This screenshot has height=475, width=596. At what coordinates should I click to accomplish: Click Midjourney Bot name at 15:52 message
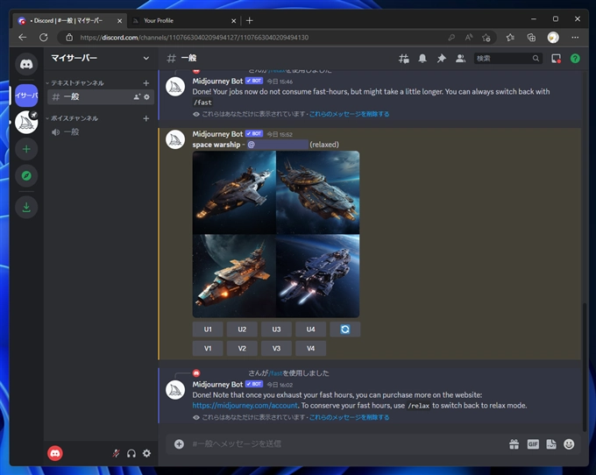click(x=217, y=134)
